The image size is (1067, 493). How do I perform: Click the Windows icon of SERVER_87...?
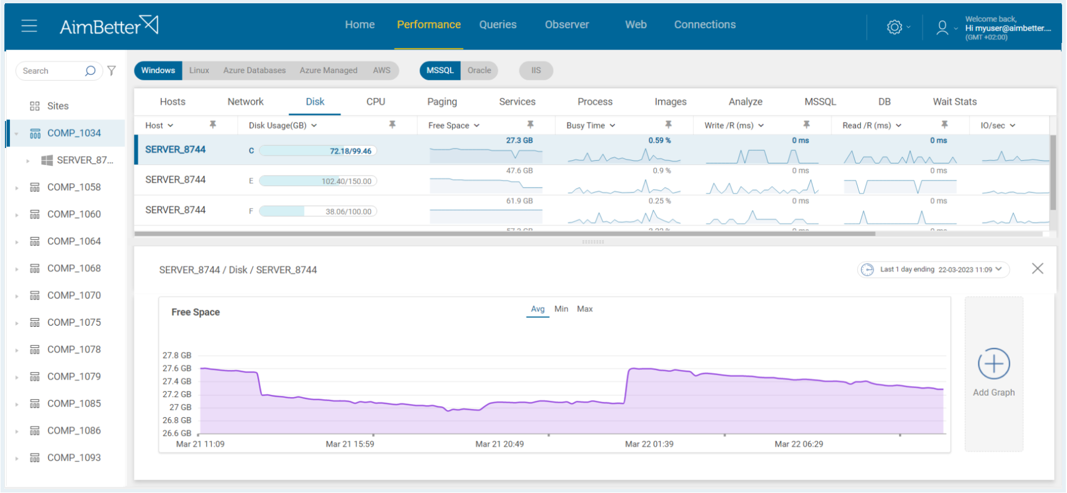coord(47,160)
